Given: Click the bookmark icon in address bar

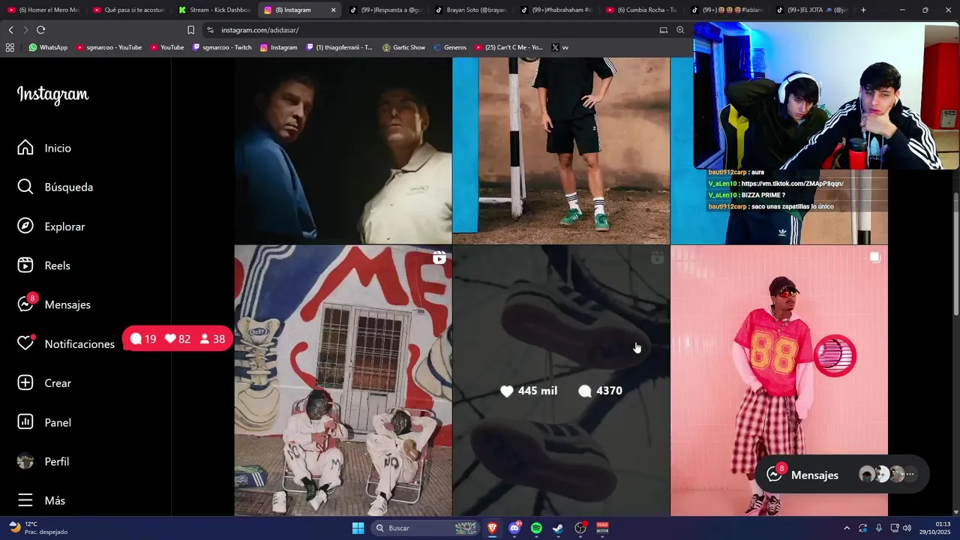Looking at the screenshot, I should tap(190, 30).
